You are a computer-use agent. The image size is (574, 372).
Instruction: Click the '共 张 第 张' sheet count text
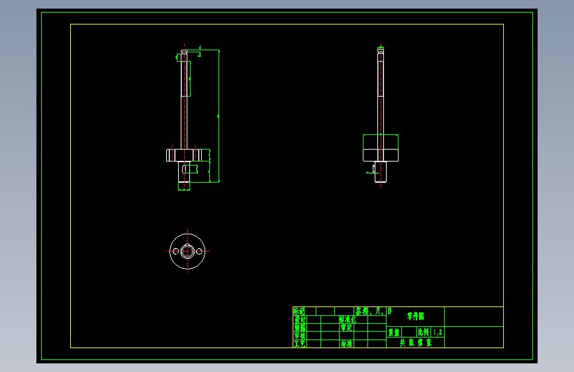tap(416, 343)
